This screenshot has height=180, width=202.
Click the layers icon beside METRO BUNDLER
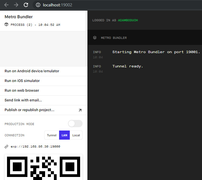coord(95,38)
